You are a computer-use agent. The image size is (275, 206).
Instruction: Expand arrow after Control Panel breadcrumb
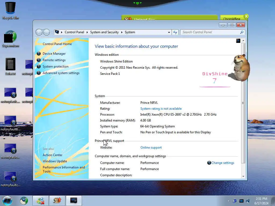point(87,32)
